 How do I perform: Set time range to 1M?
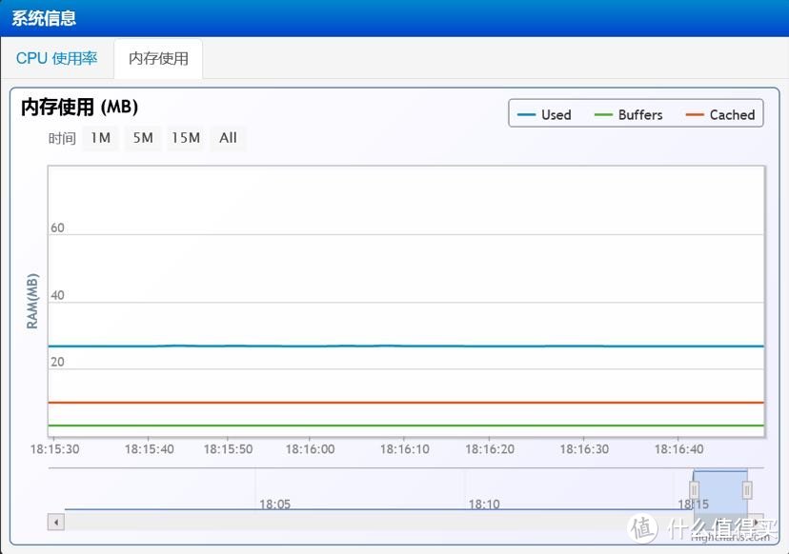(100, 138)
